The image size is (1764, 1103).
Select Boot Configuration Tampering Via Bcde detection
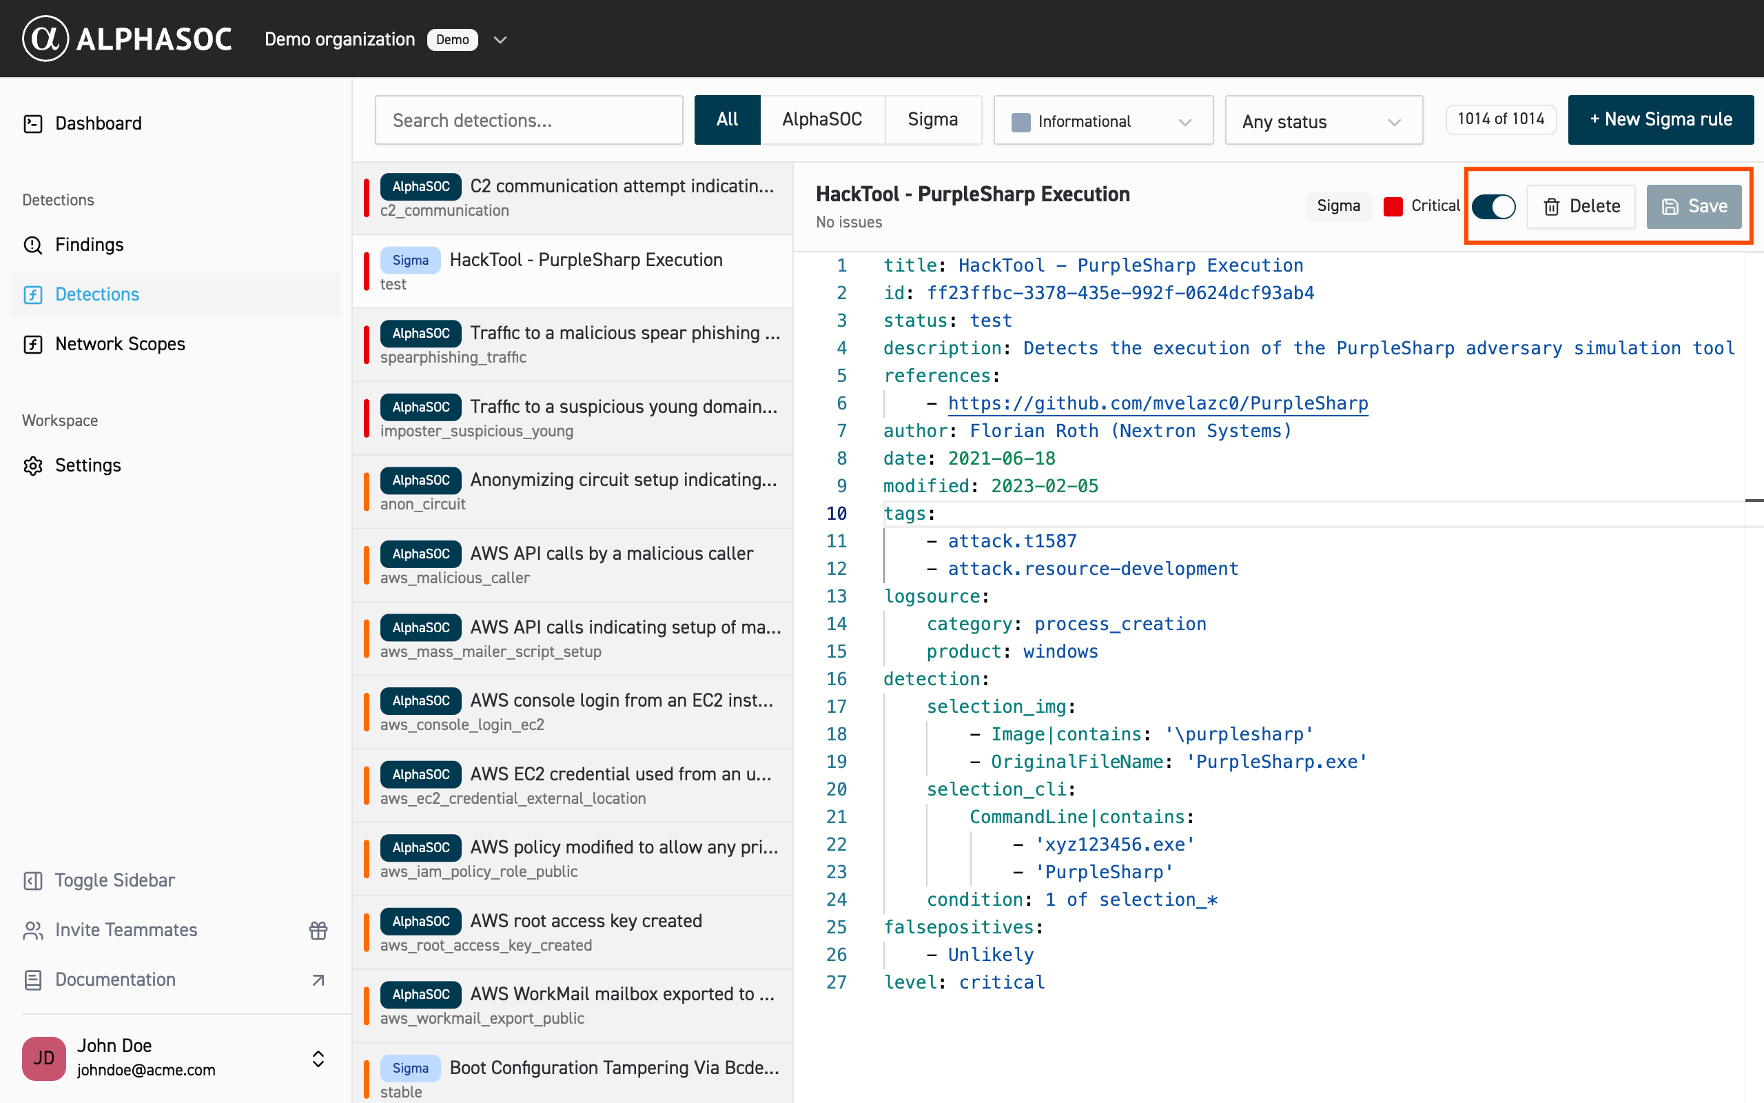pyautogui.click(x=572, y=1074)
